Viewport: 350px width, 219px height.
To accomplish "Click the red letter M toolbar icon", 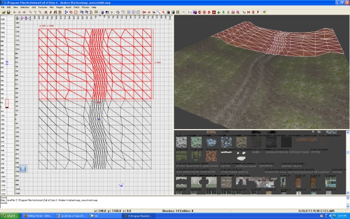I will click(x=249, y=12).
